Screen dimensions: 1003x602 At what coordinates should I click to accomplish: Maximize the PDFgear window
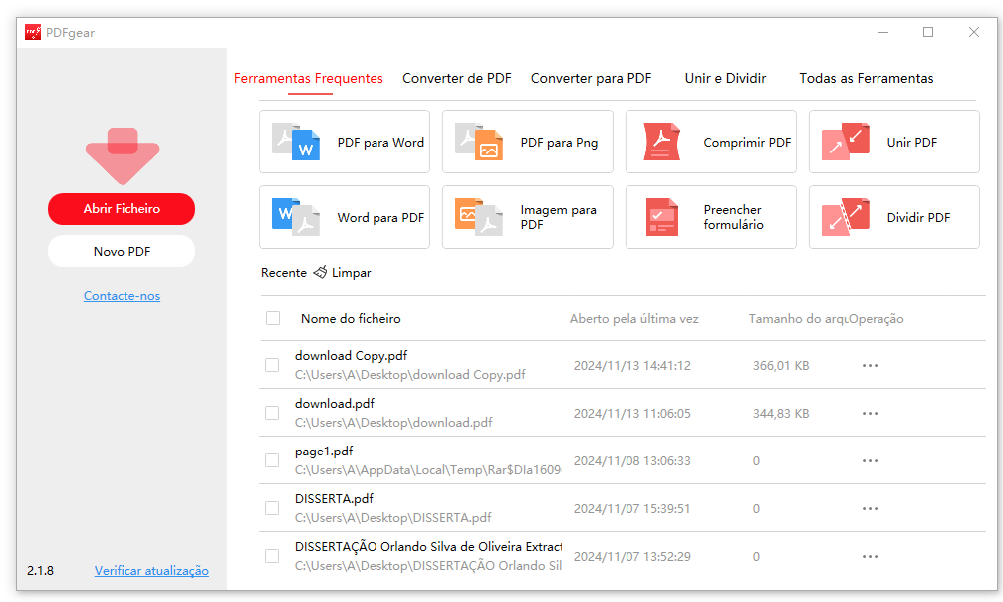click(928, 32)
